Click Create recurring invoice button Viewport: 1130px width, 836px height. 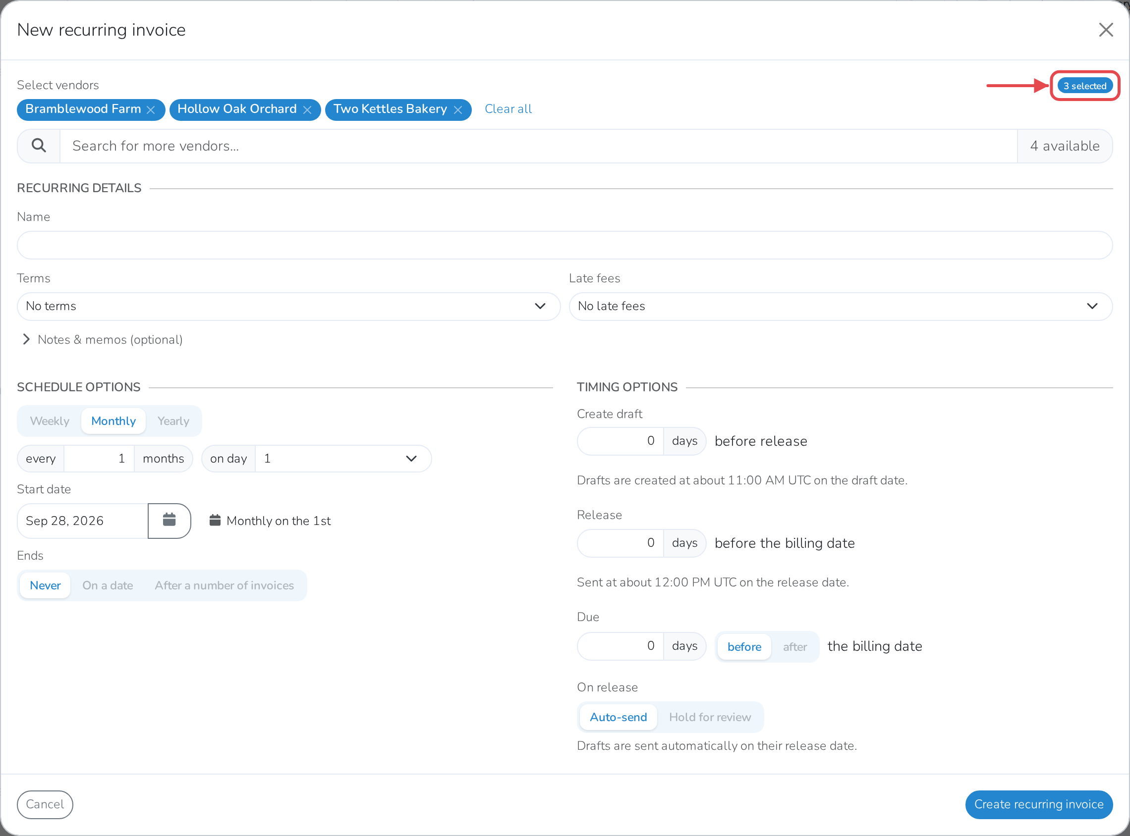coord(1038,804)
